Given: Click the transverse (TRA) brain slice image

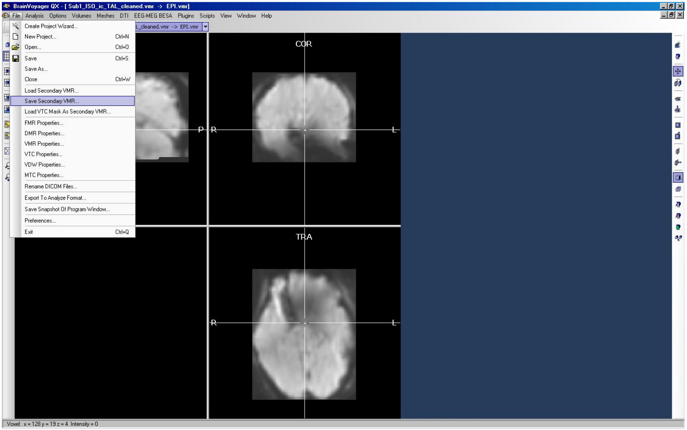Looking at the screenshot, I should pos(304,334).
